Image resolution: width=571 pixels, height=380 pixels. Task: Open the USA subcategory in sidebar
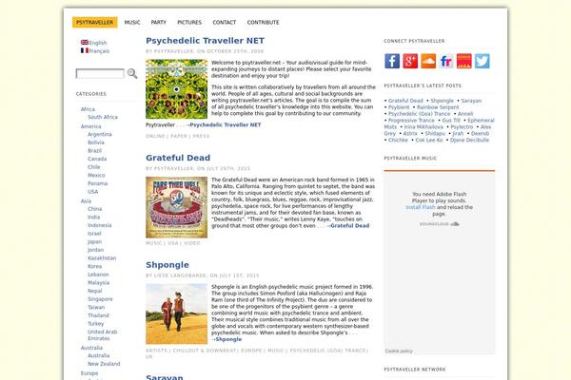click(93, 192)
